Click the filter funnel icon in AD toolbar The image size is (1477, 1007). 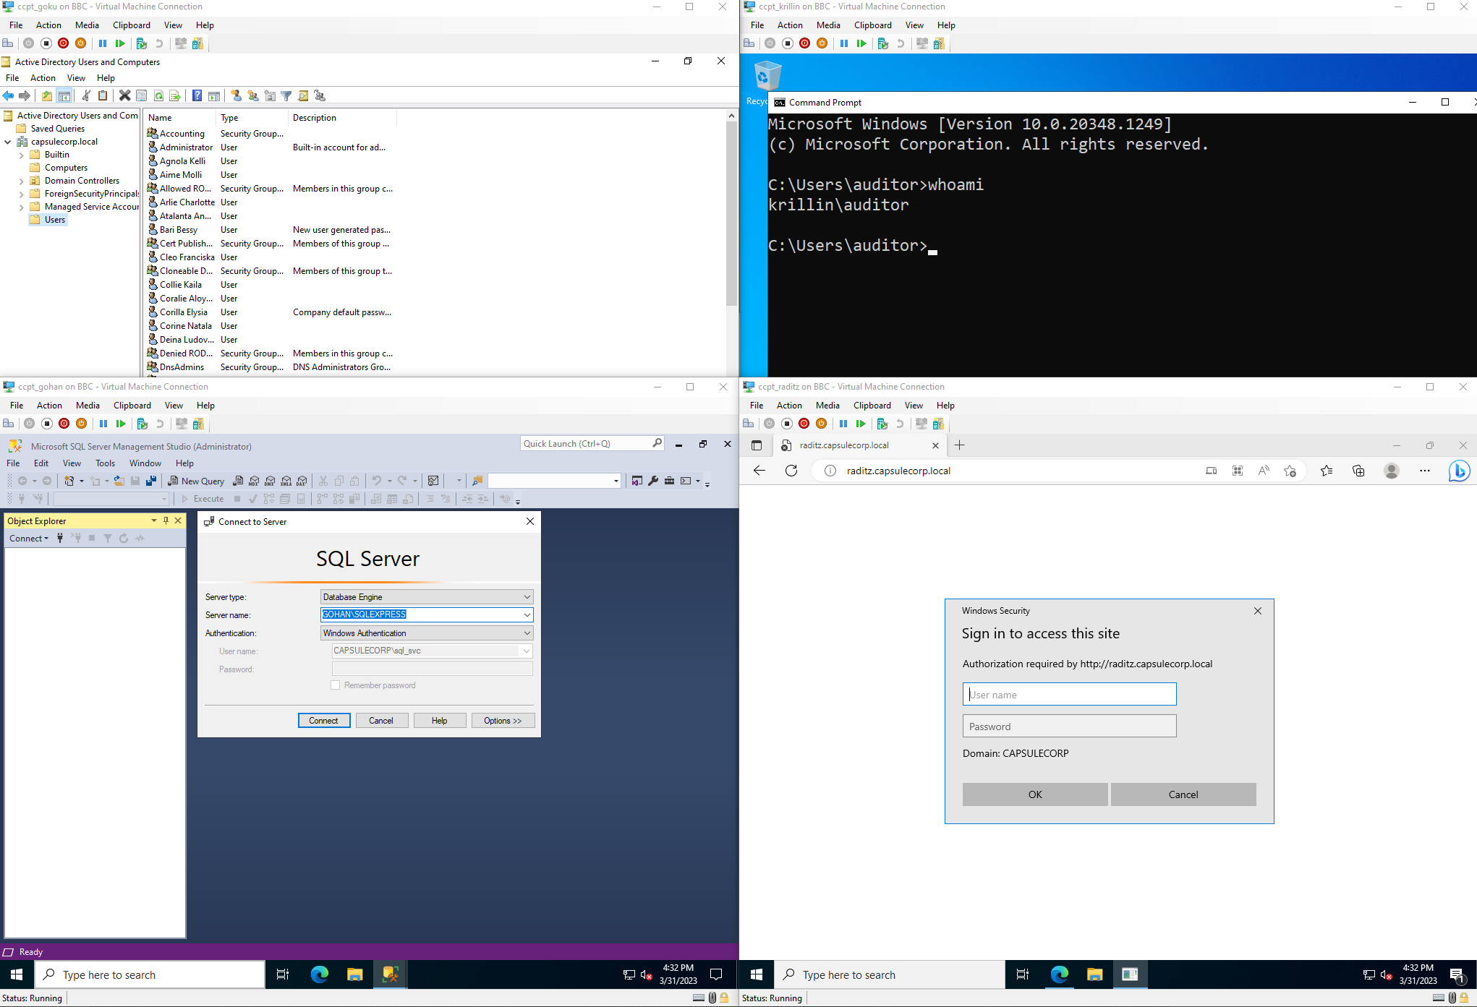click(x=286, y=95)
